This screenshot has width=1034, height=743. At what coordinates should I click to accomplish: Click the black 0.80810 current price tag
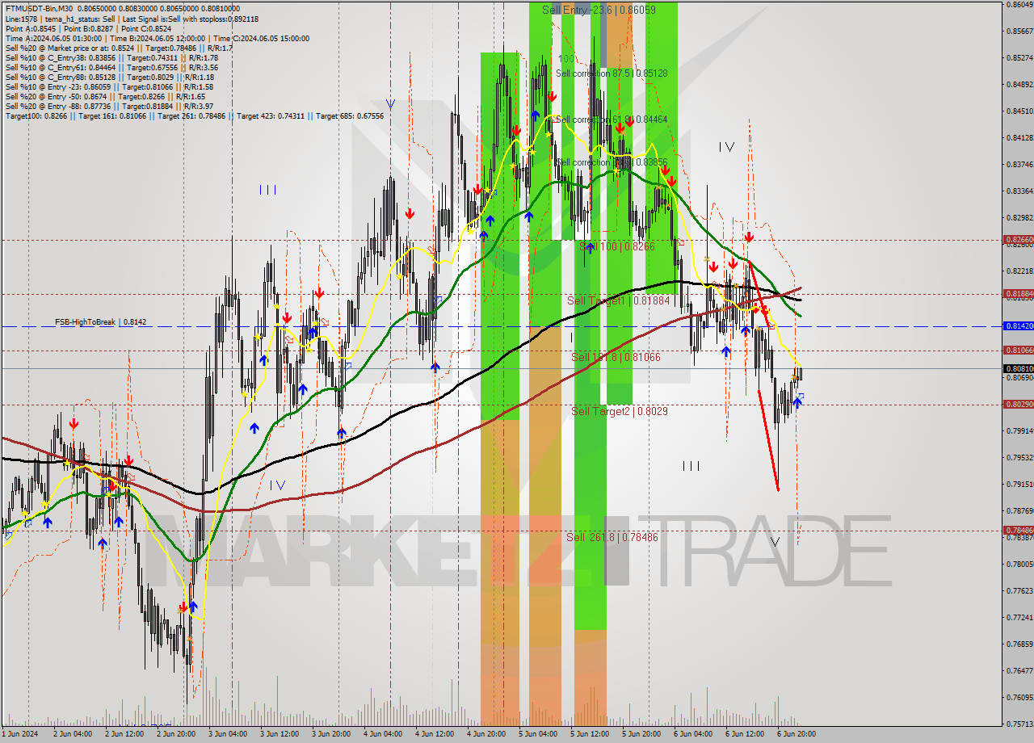click(x=1018, y=368)
